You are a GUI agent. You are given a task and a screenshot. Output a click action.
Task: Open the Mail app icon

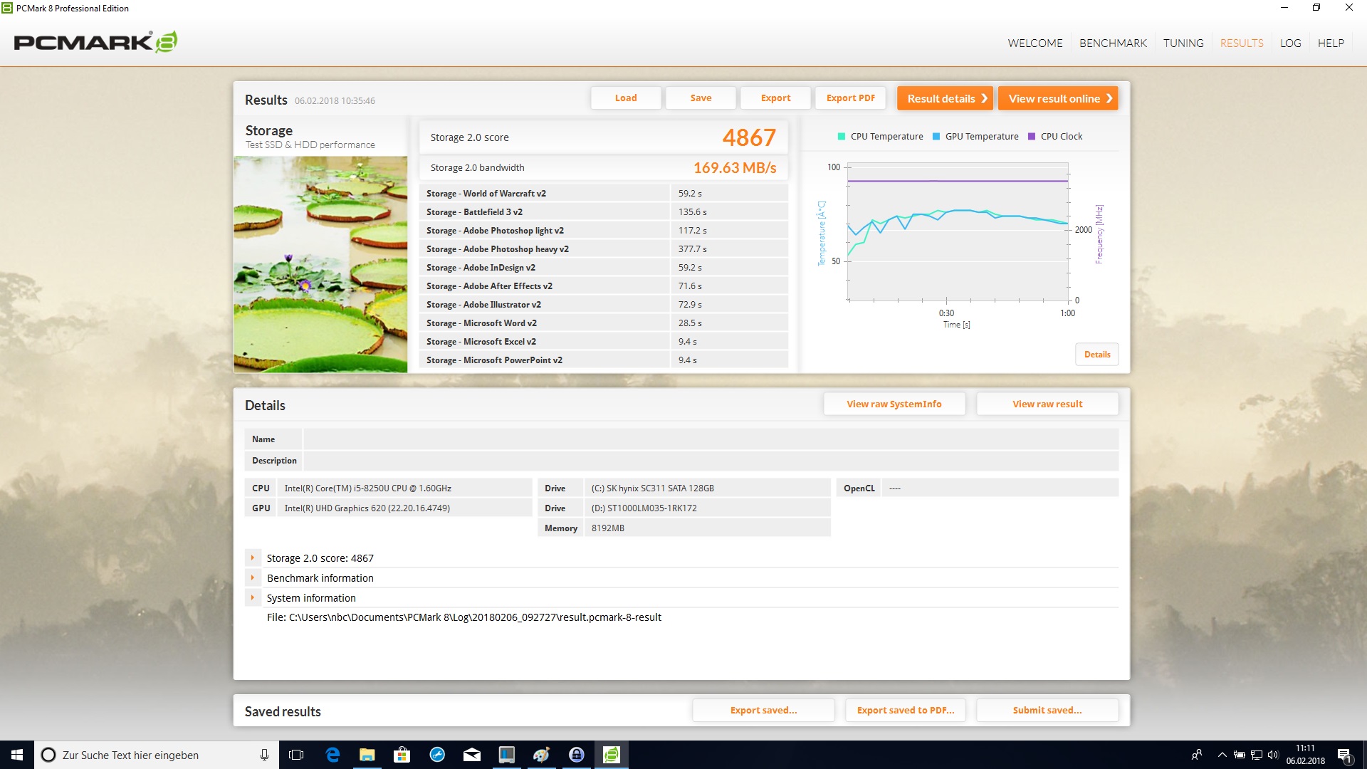click(x=472, y=755)
